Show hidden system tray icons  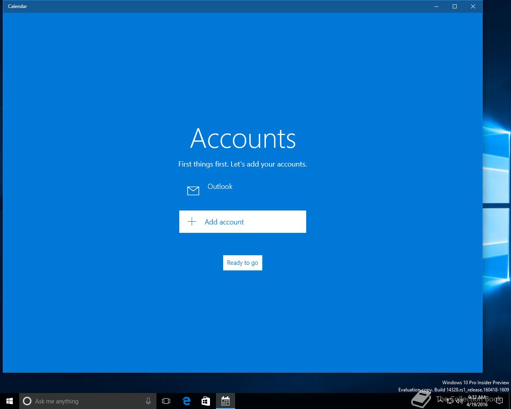pyautogui.click(x=441, y=401)
